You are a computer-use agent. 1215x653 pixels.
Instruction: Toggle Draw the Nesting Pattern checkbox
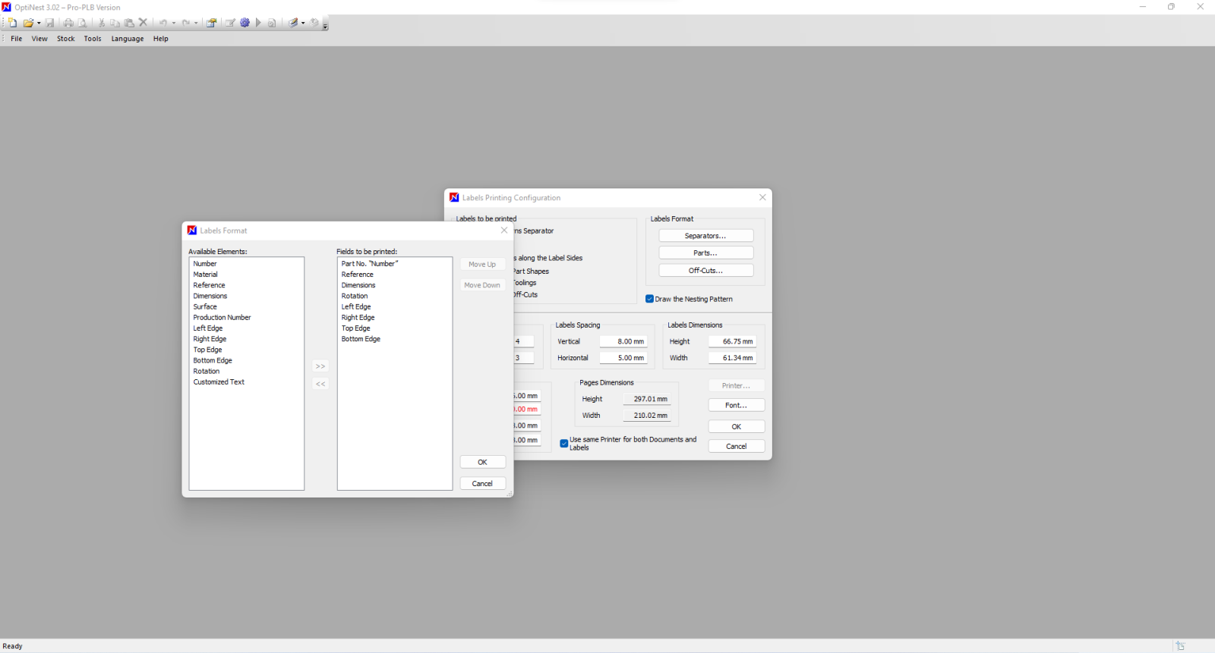click(649, 299)
